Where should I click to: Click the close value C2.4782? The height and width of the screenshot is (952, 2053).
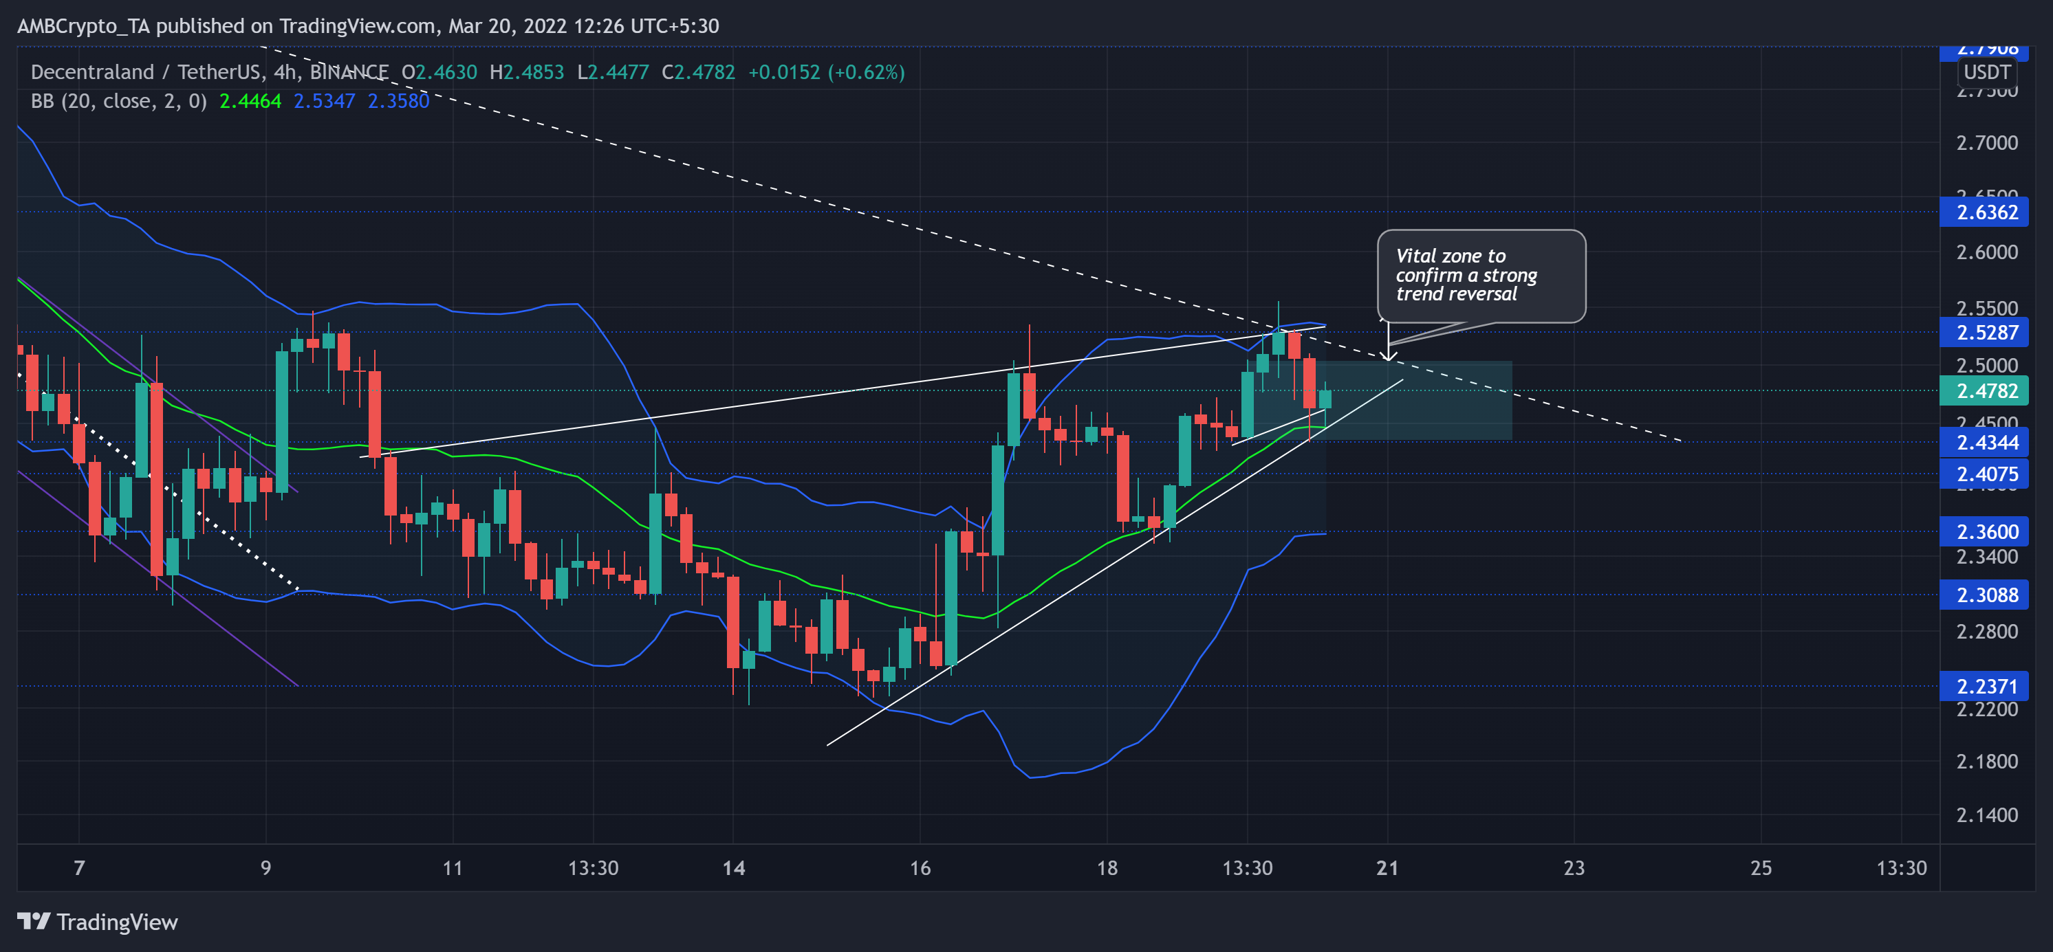pyautogui.click(x=698, y=72)
